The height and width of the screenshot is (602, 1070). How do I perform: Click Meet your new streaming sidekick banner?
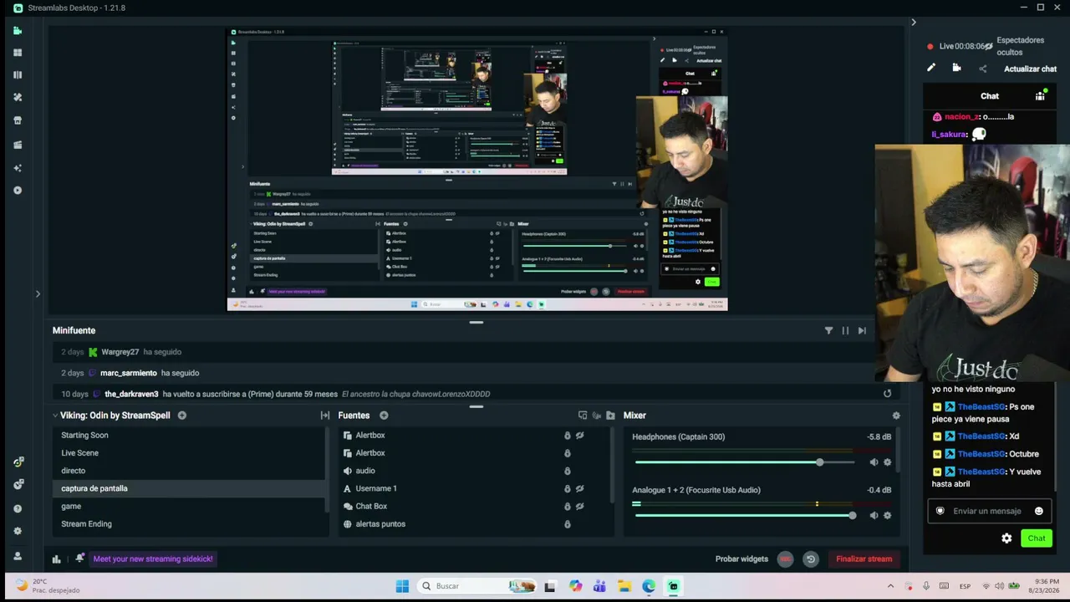pyautogui.click(x=153, y=559)
